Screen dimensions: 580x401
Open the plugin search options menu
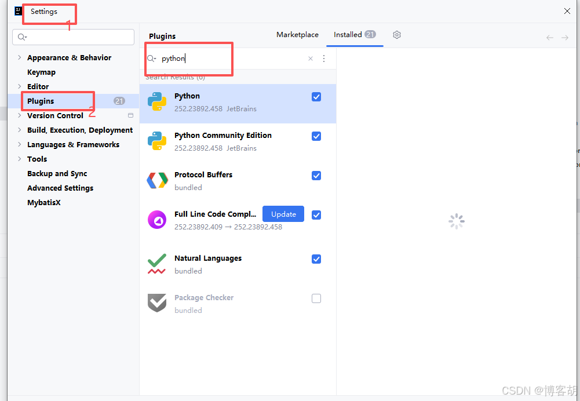coord(324,59)
